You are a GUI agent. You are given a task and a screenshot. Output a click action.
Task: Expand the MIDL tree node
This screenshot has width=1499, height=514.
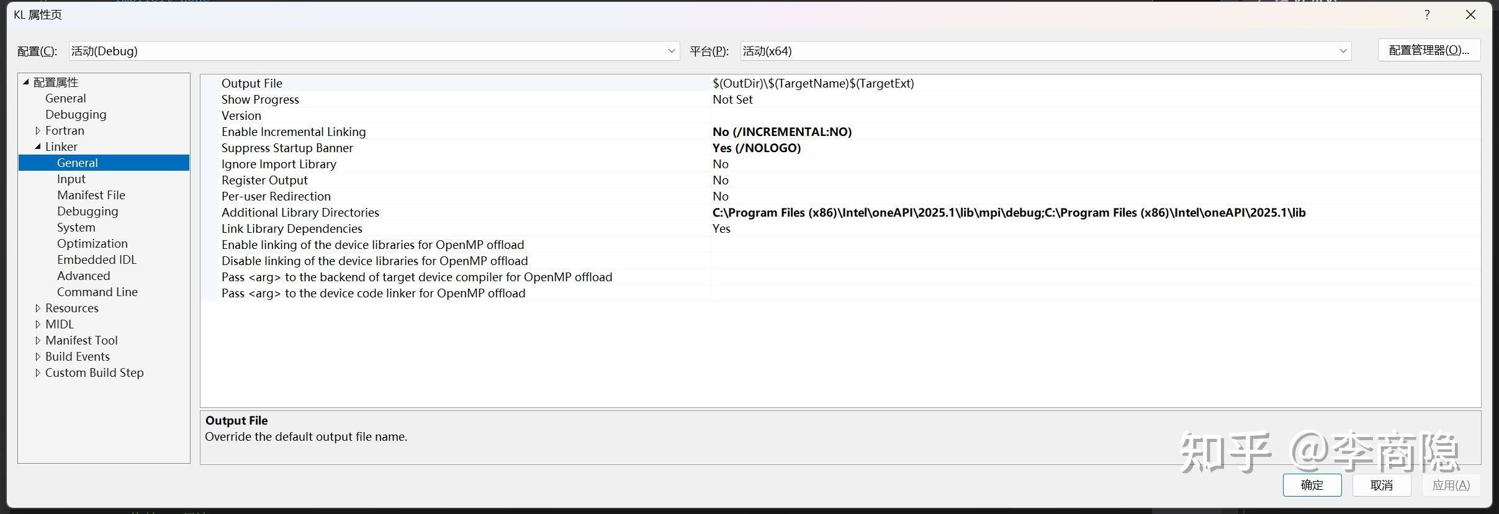[38, 324]
